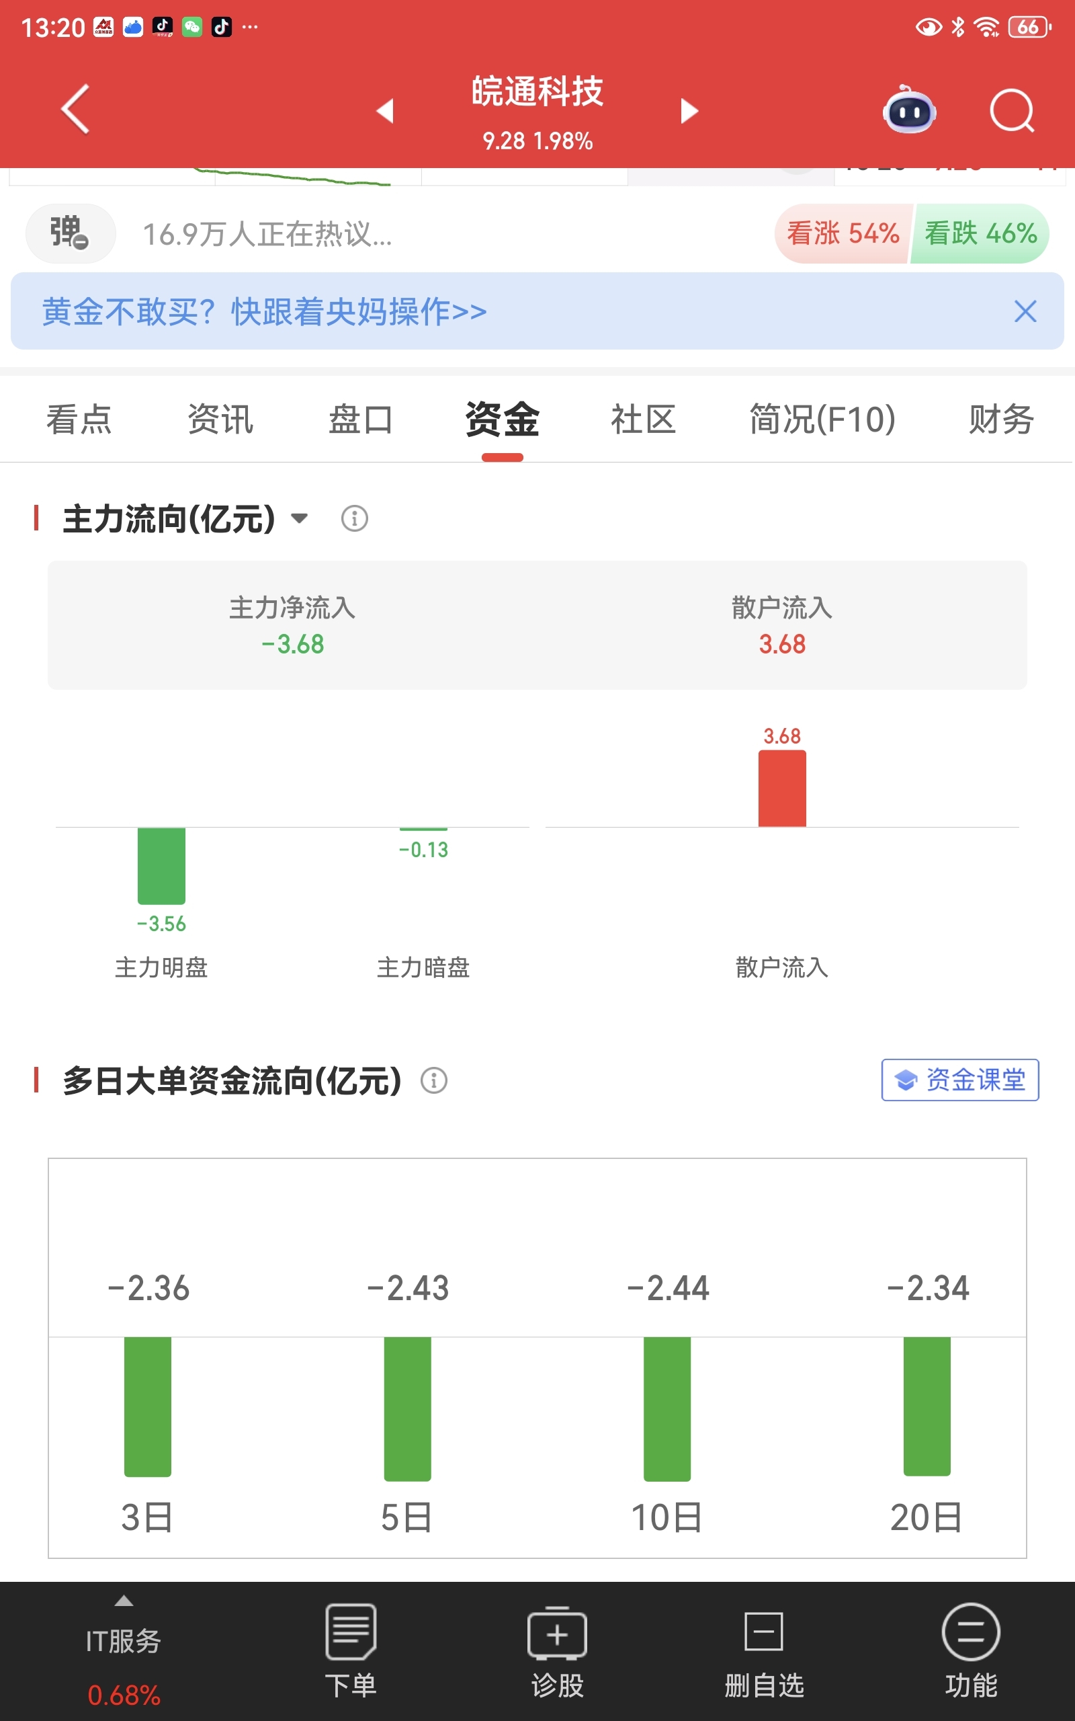Go to next stock with right triangle
This screenshot has width=1075, height=1721.
(x=689, y=110)
